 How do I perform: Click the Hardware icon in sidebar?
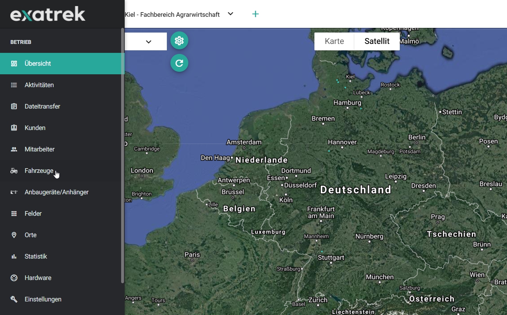tap(14, 278)
